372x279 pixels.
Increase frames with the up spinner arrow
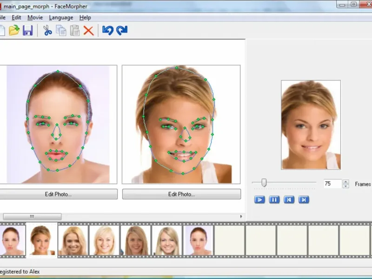click(x=345, y=182)
